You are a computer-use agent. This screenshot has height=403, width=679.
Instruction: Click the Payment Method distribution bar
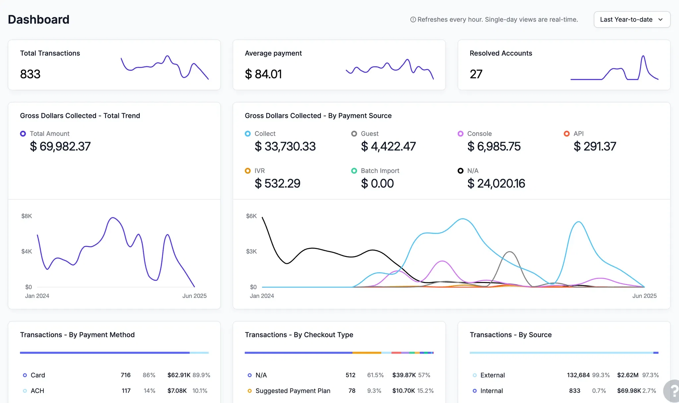click(114, 353)
